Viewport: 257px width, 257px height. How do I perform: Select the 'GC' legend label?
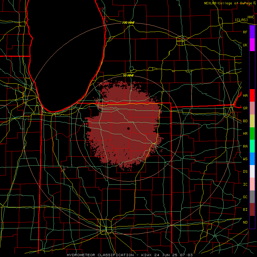point(245,197)
